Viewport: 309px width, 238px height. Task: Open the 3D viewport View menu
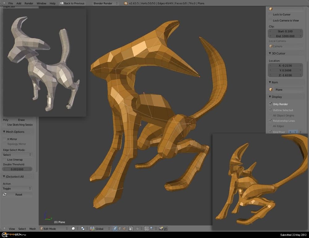tap(12, 229)
